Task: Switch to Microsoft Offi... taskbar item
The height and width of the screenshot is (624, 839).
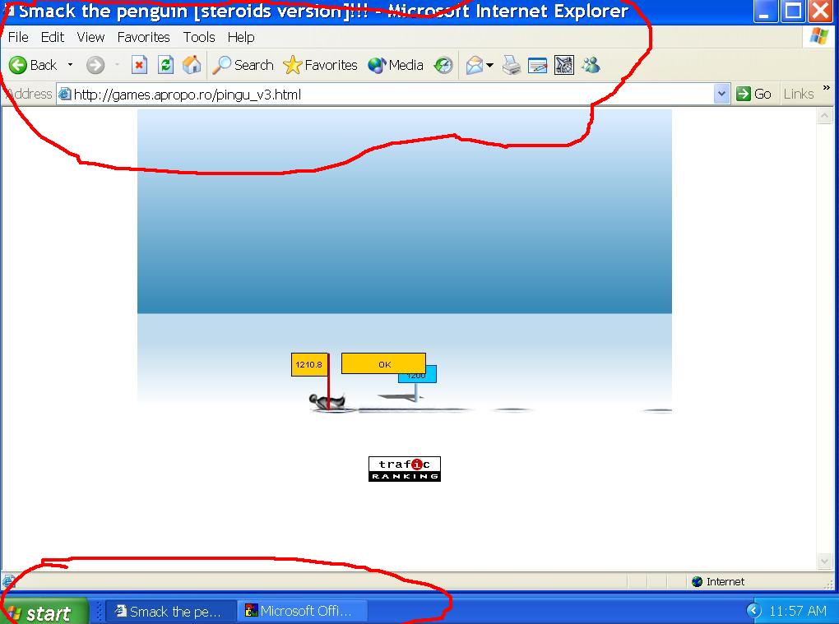Action: (303, 611)
